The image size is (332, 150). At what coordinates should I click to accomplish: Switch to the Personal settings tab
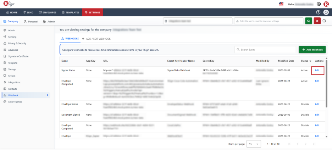point(31,21)
